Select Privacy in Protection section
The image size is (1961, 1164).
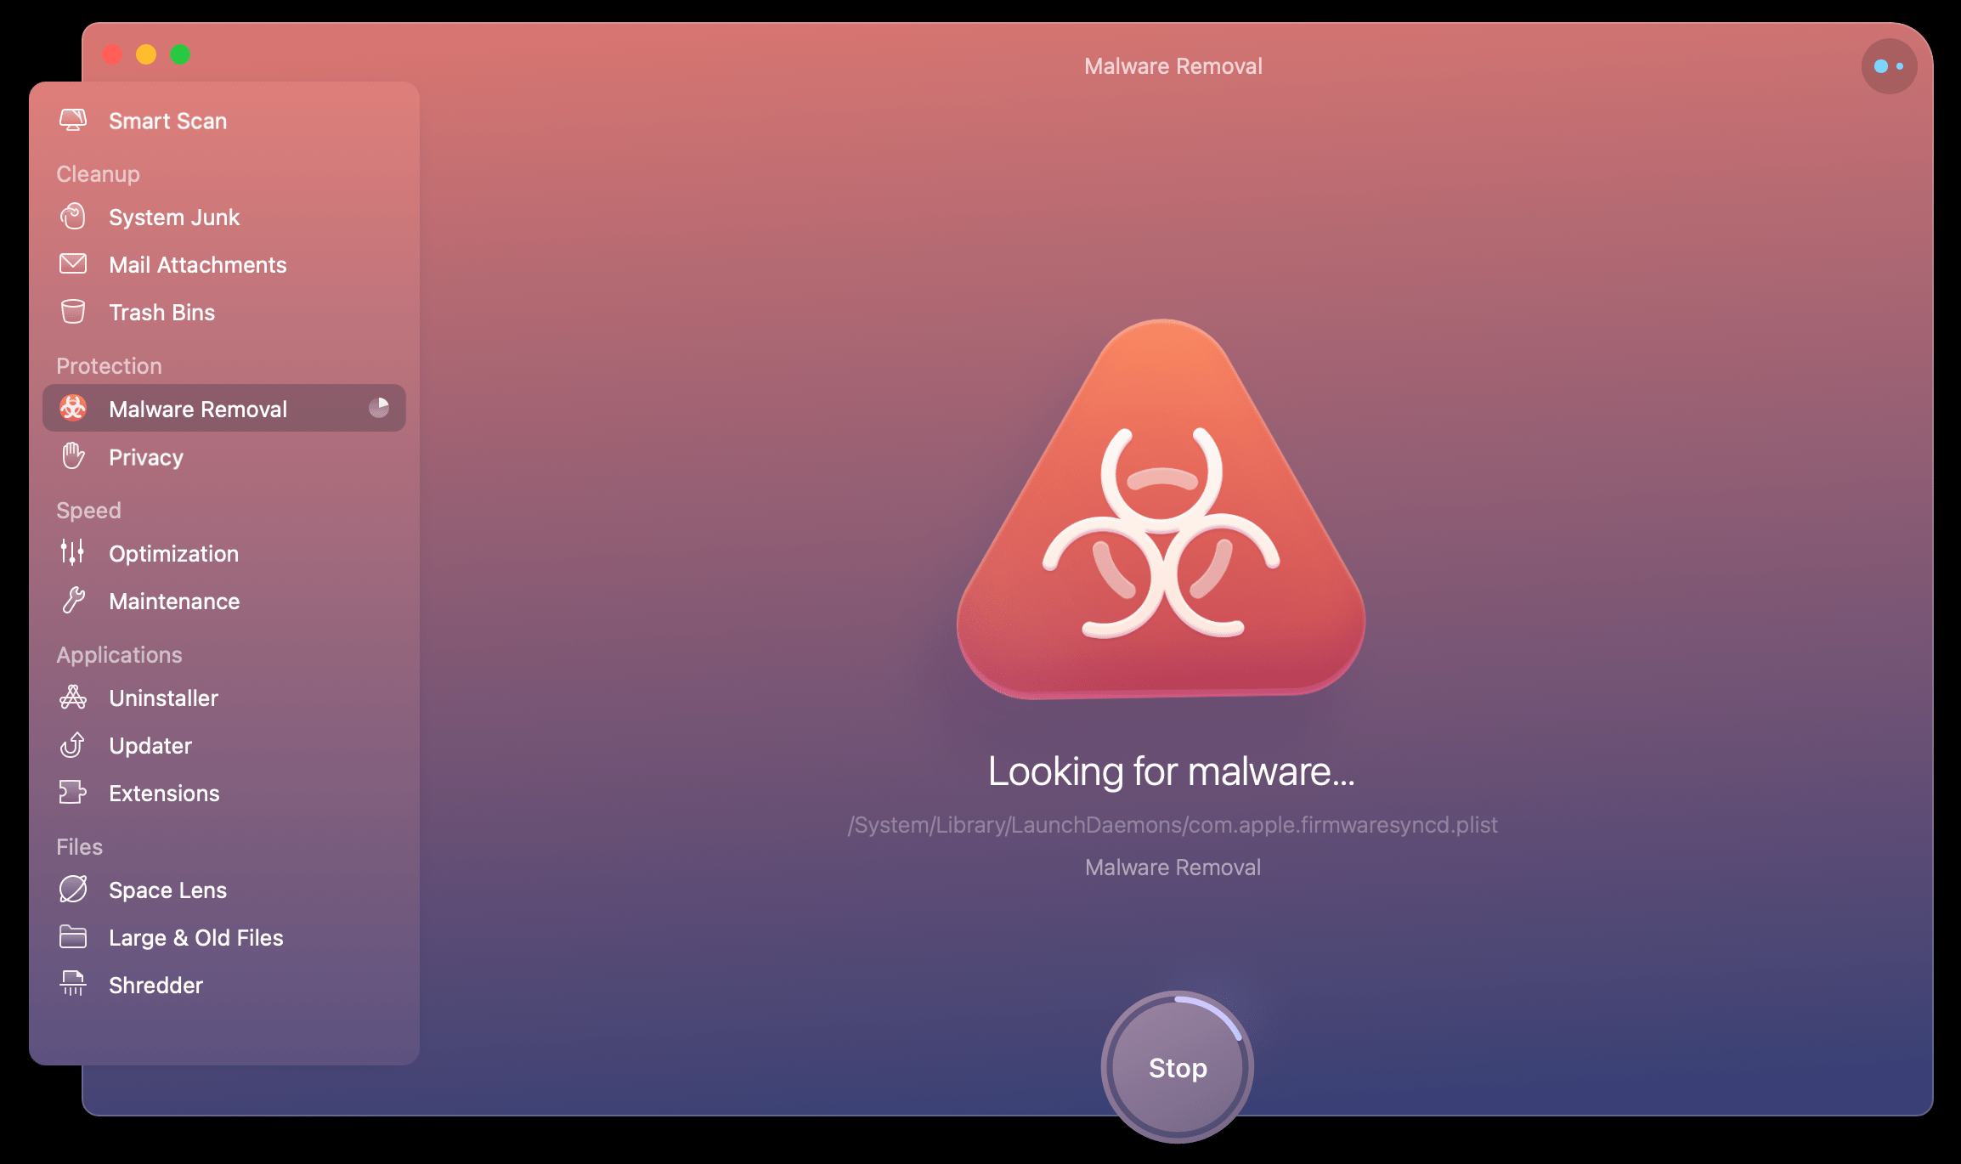click(x=145, y=456)
